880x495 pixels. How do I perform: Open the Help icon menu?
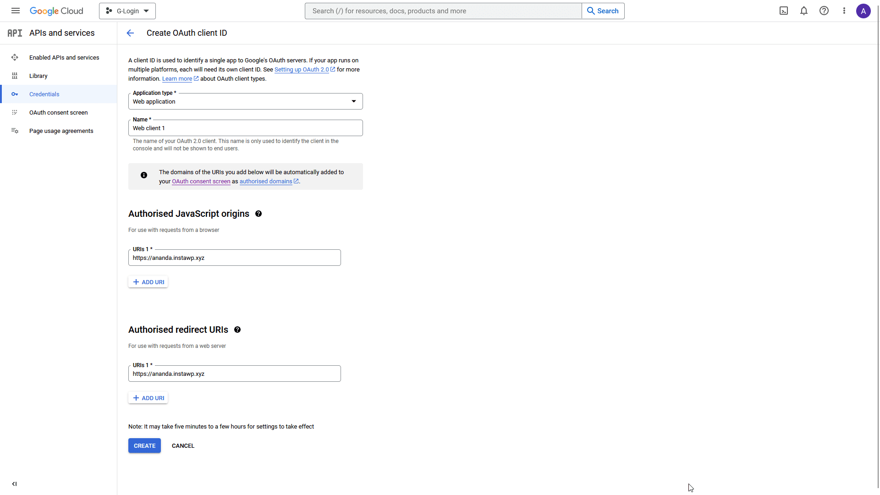pyautogui.click(x=824, y=11)
